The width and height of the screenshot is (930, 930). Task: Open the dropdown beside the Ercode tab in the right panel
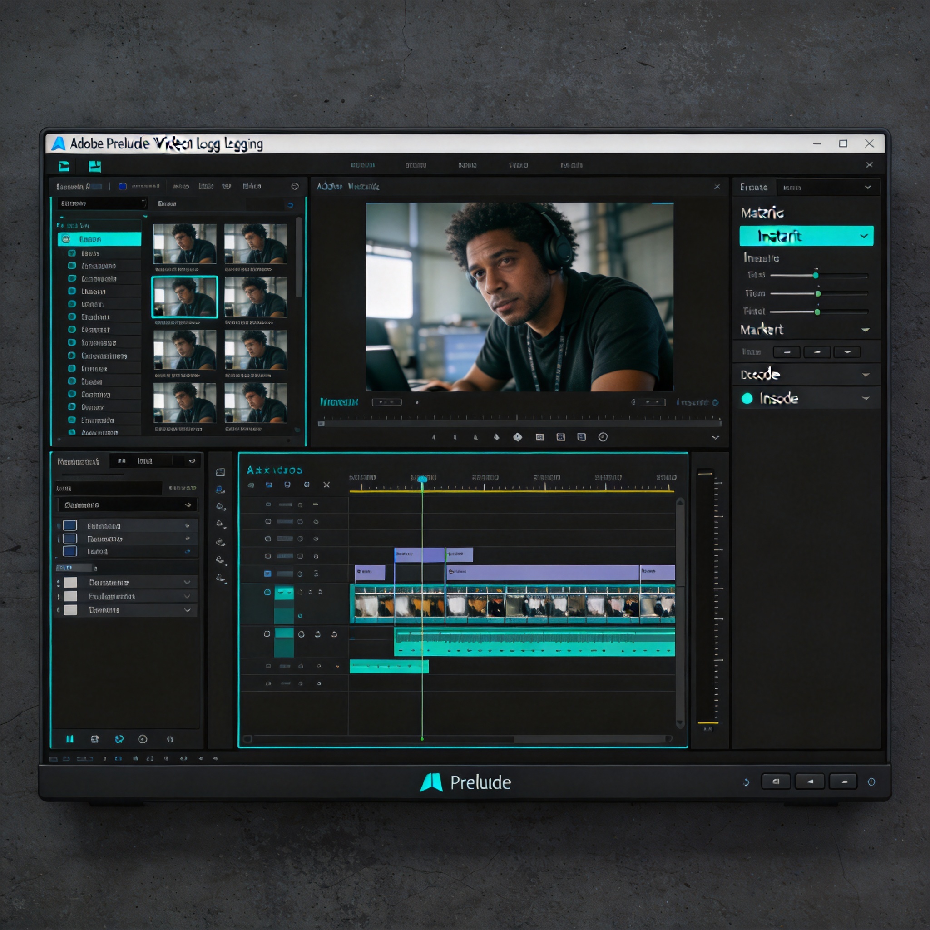[x=828, y=187]
